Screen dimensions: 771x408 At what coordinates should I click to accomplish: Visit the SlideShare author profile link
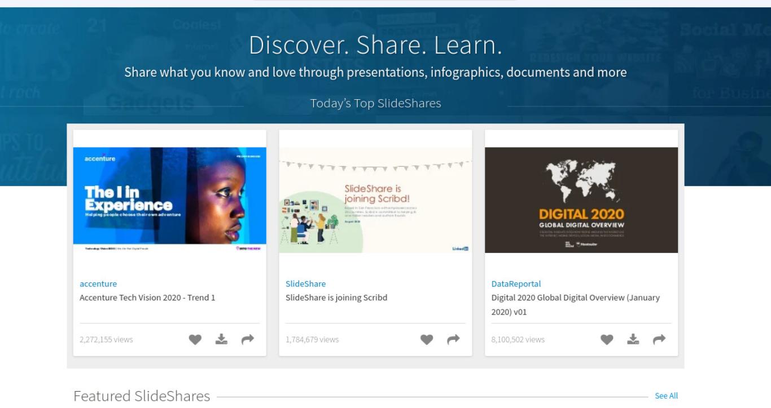(305, 284)
